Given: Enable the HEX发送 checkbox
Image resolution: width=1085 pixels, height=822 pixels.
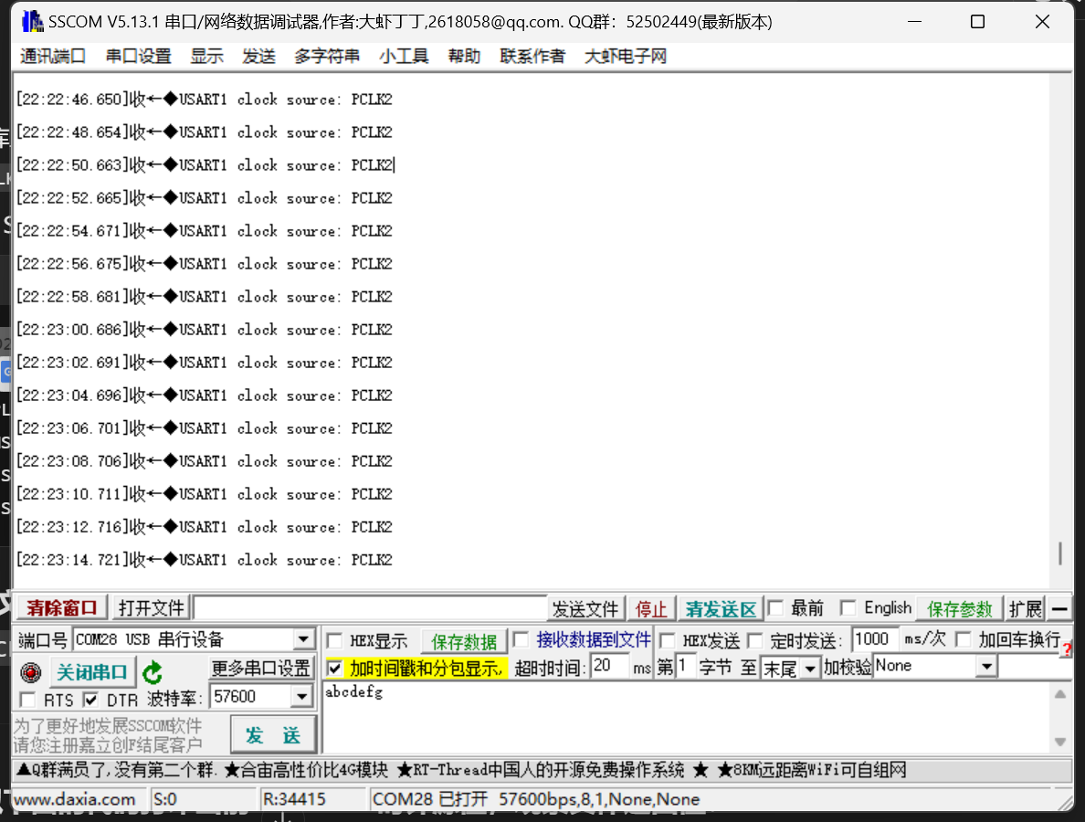Looking at the screenshot, I should [668, 641].
